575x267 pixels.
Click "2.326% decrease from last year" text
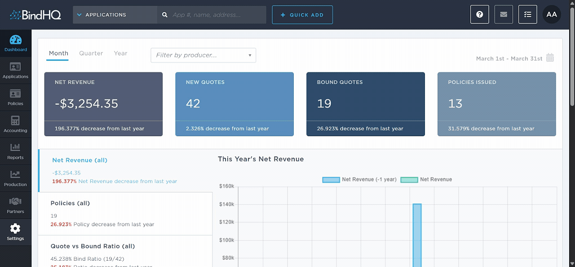pyautogui.click(x=227, y=129)
